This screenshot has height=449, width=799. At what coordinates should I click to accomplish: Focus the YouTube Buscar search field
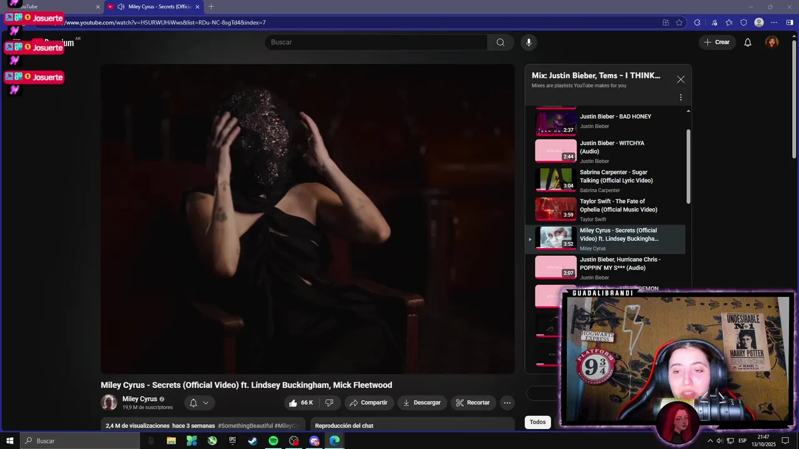click(376, 42)
